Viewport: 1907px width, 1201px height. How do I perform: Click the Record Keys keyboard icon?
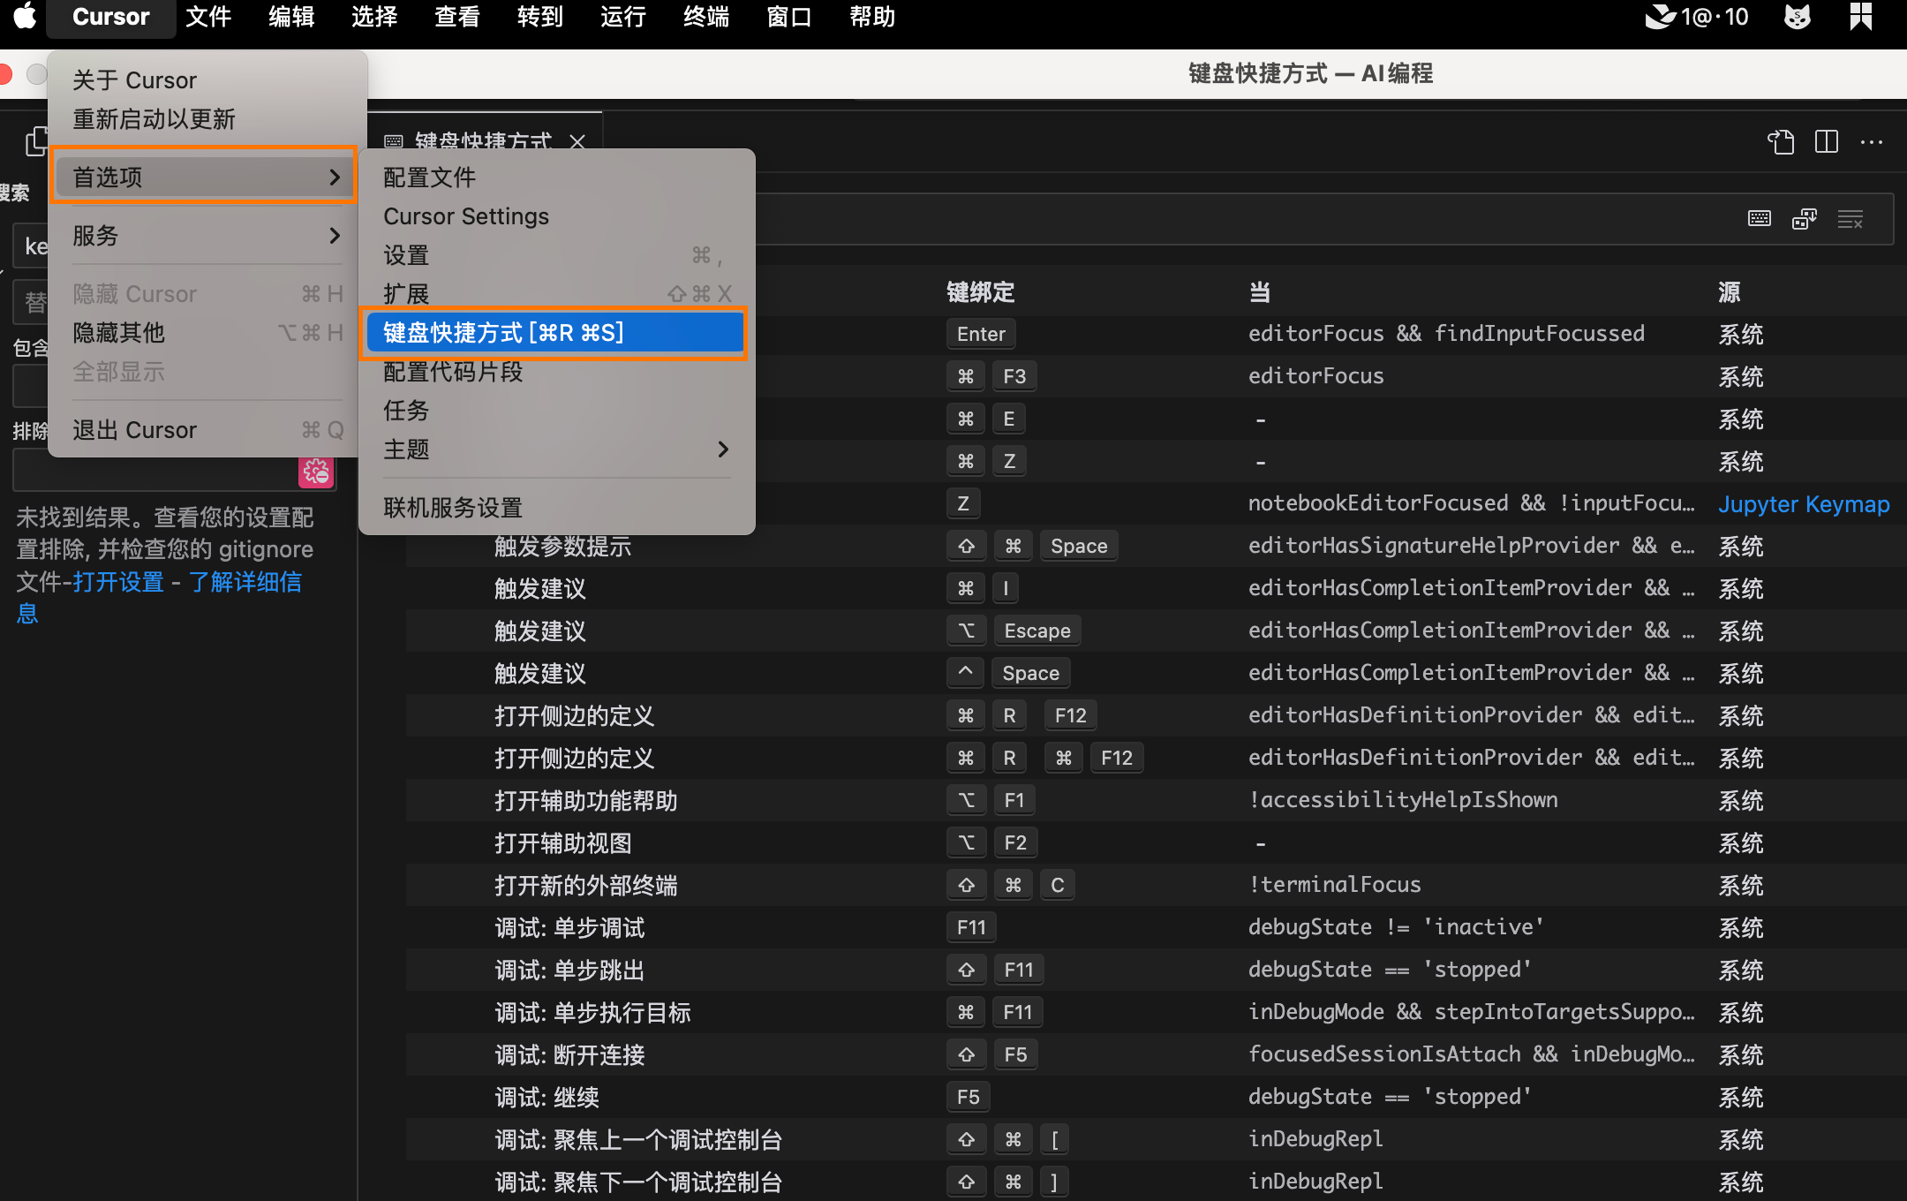click(x=1760, y=219)
